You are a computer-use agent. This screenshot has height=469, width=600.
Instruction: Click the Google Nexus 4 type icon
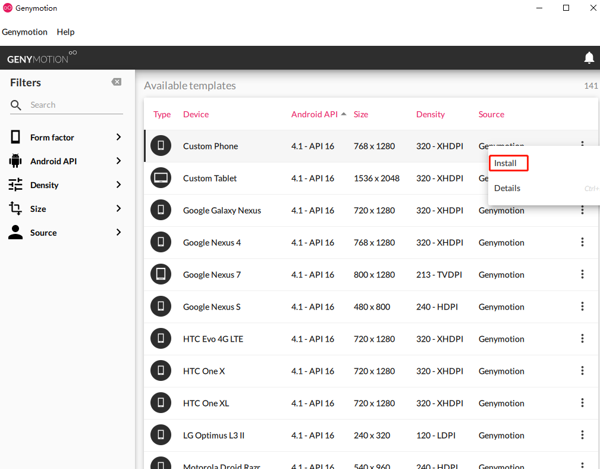click(x=161, y=242)
